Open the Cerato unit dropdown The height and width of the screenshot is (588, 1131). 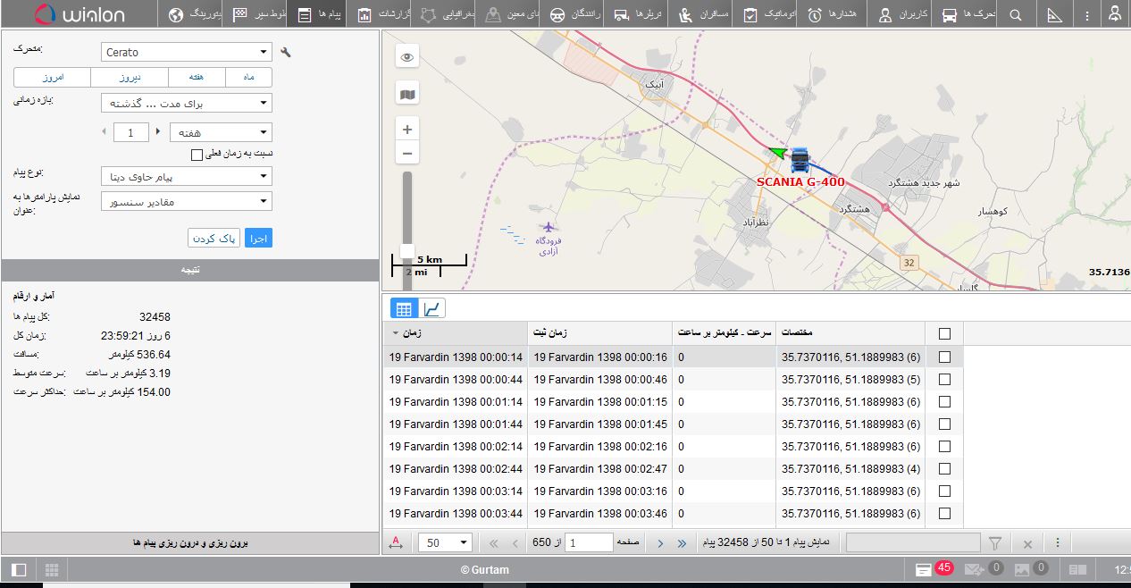186,53
